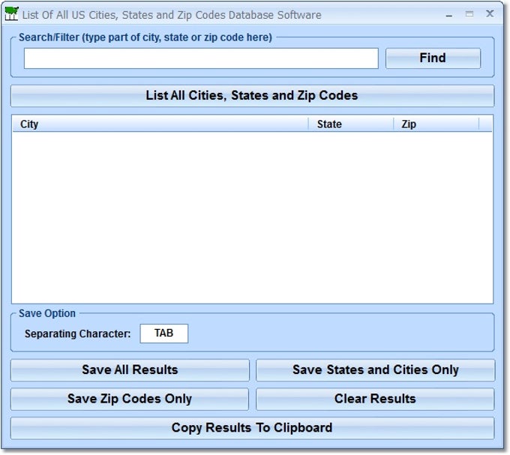This screenshot has width=510, height=455.
Task: Choose Save States and Cities Only
Action: pos(375,370)
